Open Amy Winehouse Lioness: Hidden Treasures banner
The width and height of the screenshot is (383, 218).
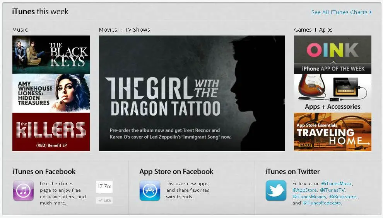51,93
